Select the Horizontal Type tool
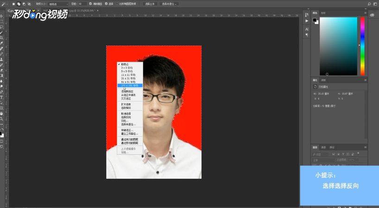The width and height of the screenshot is (379, 208). pos(2,97)
